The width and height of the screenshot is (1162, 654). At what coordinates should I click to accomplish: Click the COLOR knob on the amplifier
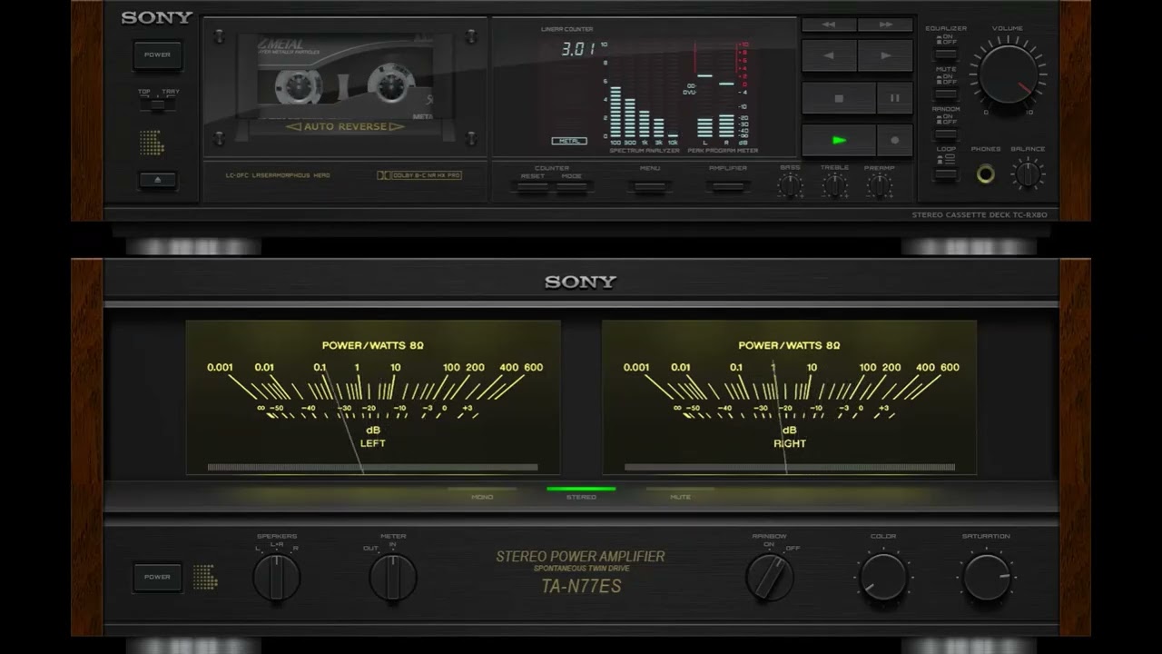(x=883, y=577)
